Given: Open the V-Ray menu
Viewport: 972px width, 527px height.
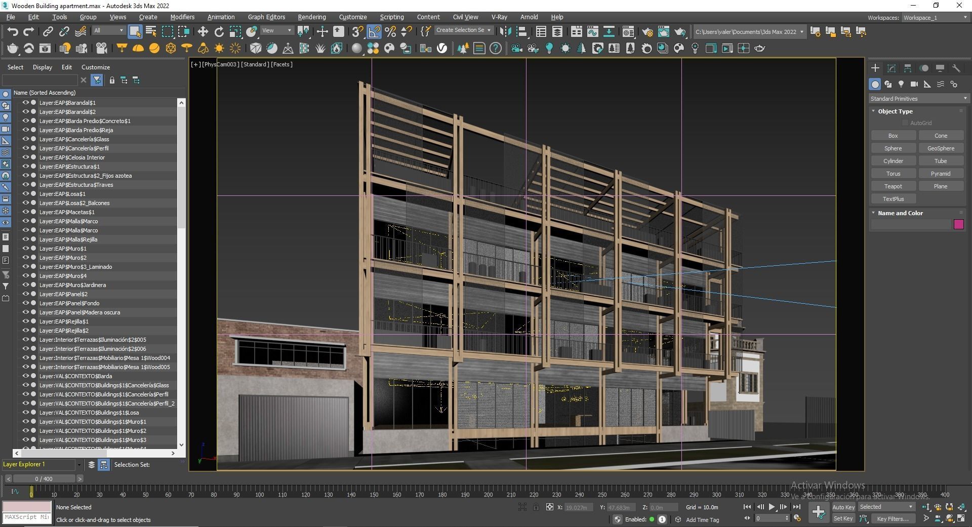Looking at the screenshot, I should coord(499,17).
